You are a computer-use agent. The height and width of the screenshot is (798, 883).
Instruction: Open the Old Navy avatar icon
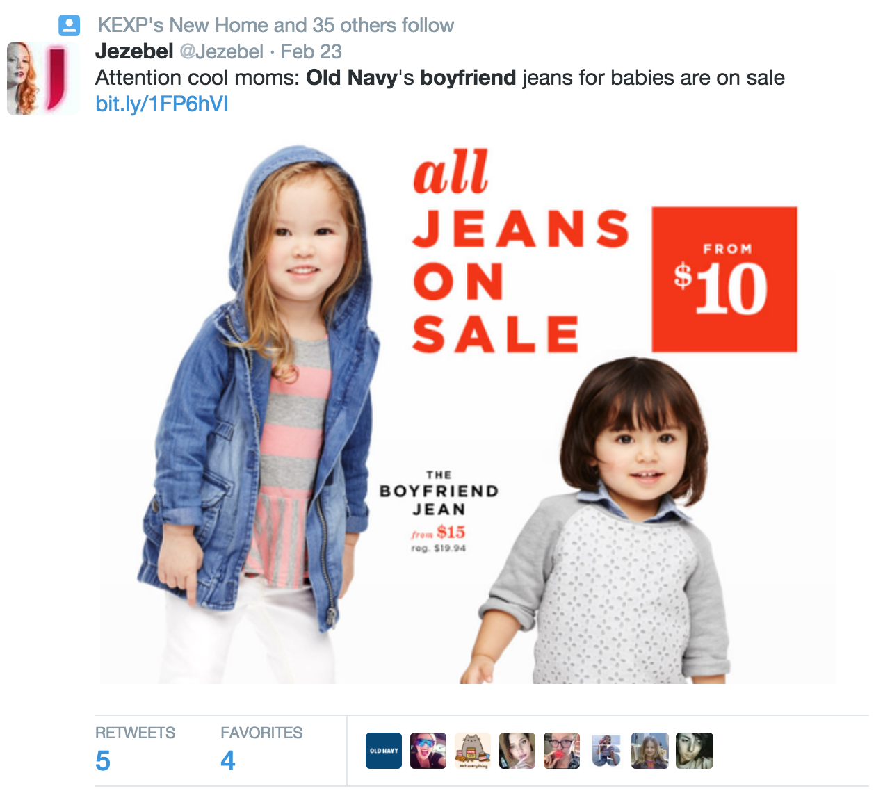click(x=384, y=751)
